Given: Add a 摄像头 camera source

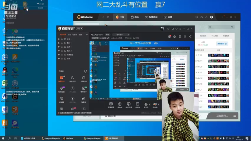Looking at the screenshot, I should (120, 105).
